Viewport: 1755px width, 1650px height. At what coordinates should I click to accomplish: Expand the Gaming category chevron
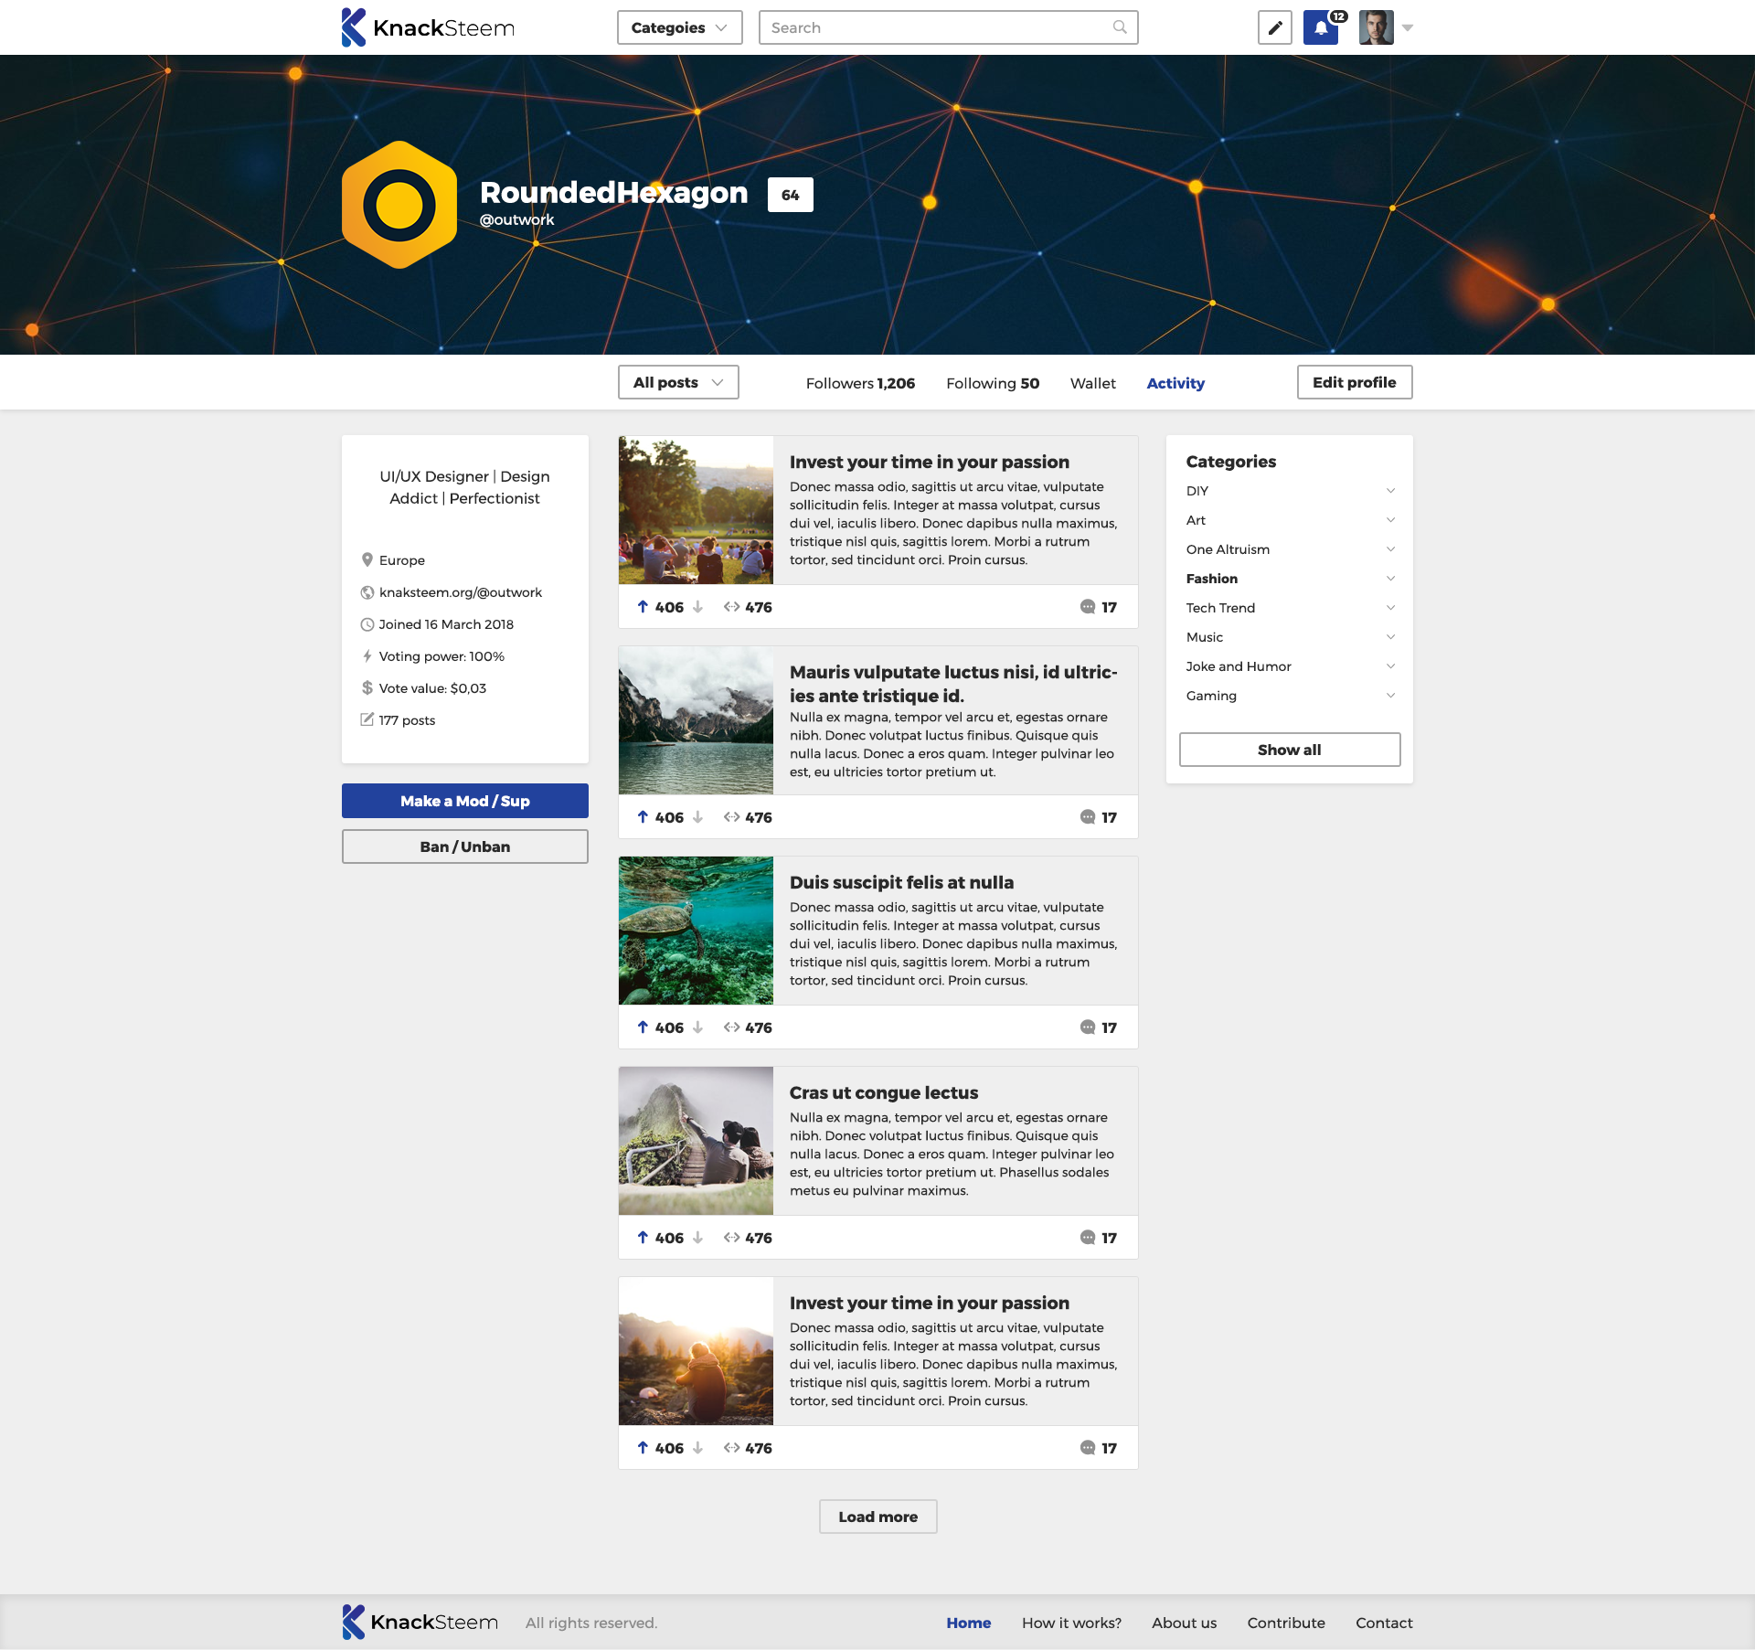1390,696
